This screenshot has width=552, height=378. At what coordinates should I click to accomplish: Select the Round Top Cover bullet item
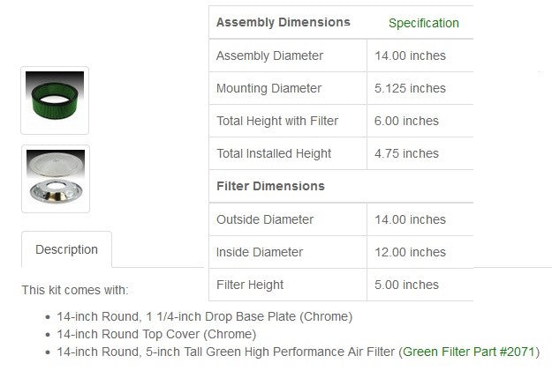156,334
